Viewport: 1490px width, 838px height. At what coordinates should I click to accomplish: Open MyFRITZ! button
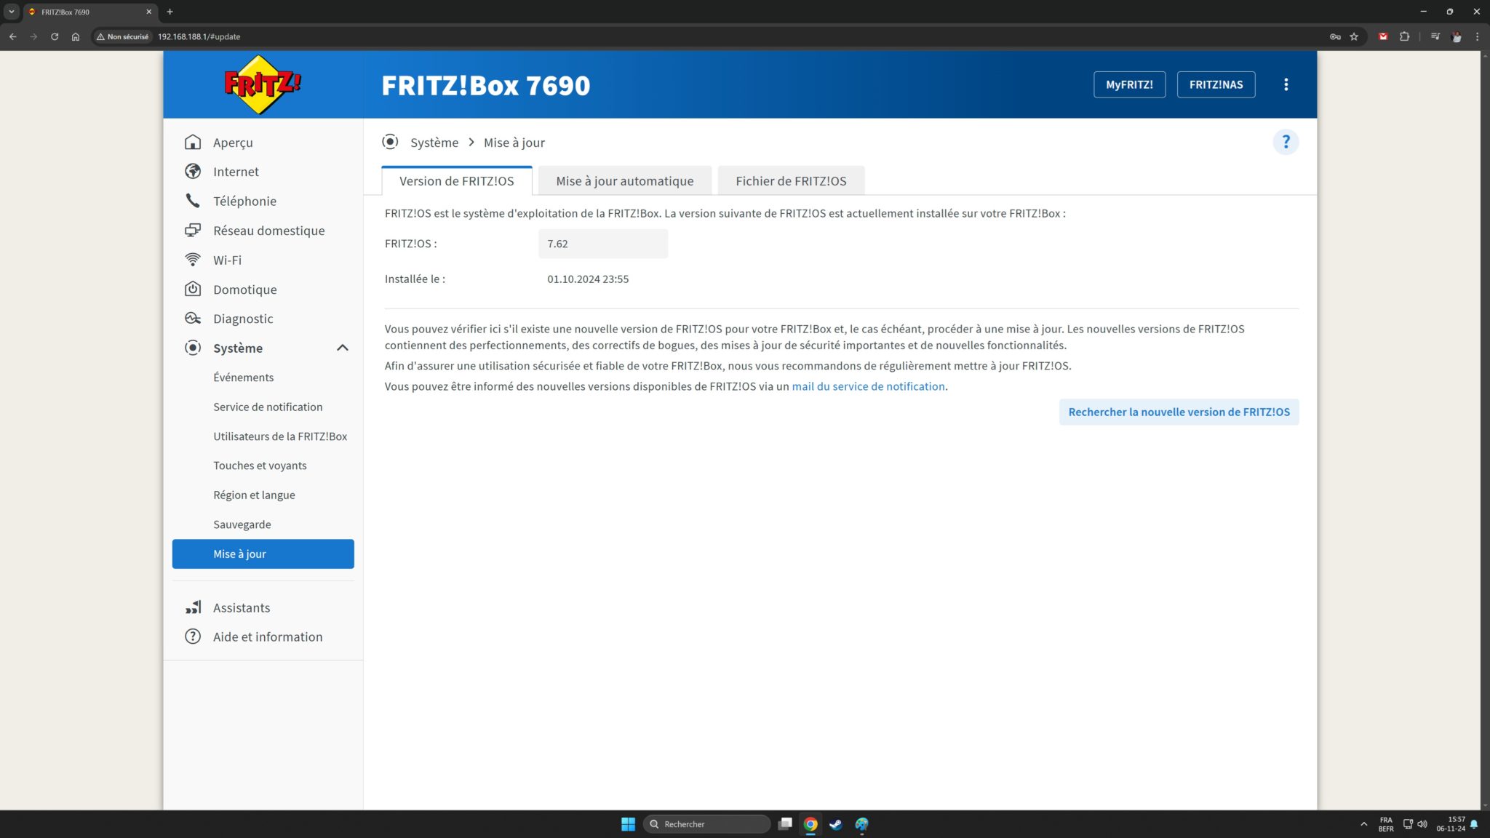point(1129,84)
